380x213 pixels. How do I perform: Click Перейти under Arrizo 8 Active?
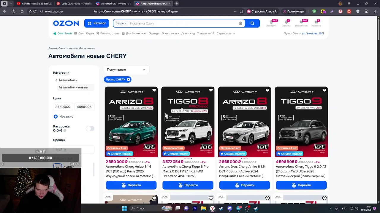[x=244, y=185]
